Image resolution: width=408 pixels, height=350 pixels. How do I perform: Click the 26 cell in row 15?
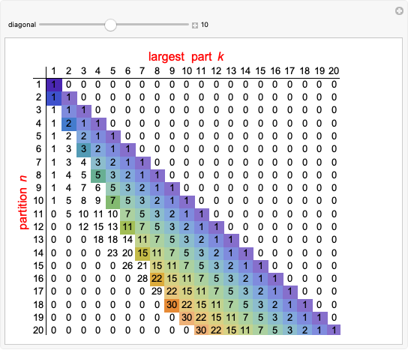tap(127, 266)
